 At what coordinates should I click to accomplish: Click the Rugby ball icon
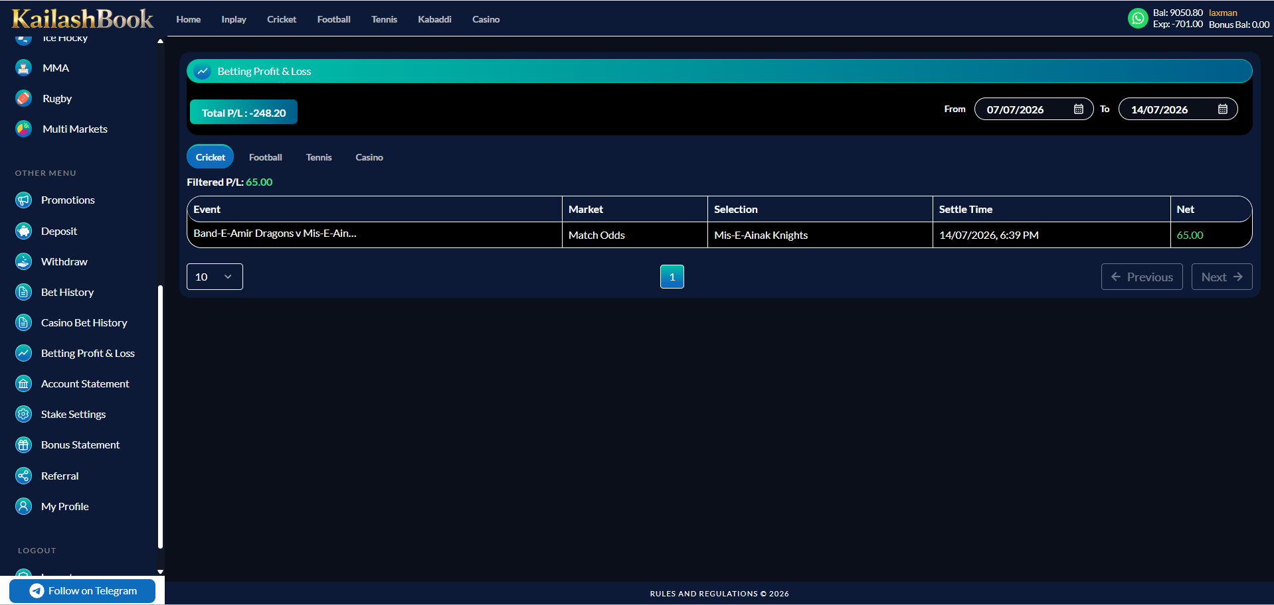pos(24,98)
